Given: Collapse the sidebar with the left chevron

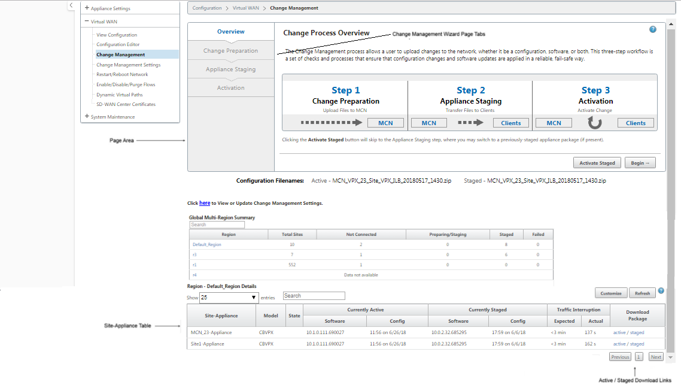Looking at the screenshot, I should tap(71, 5).
